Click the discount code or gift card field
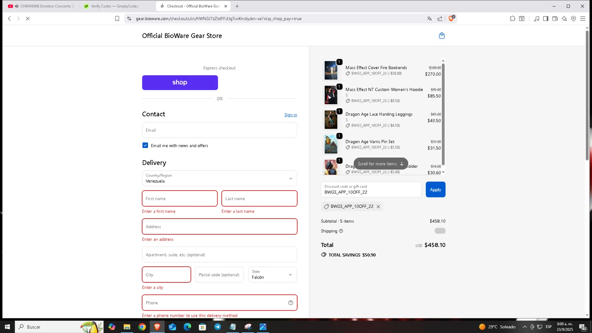Image resolution: width=592 pixels, height=333 pixels. click(x=371, y=190)
